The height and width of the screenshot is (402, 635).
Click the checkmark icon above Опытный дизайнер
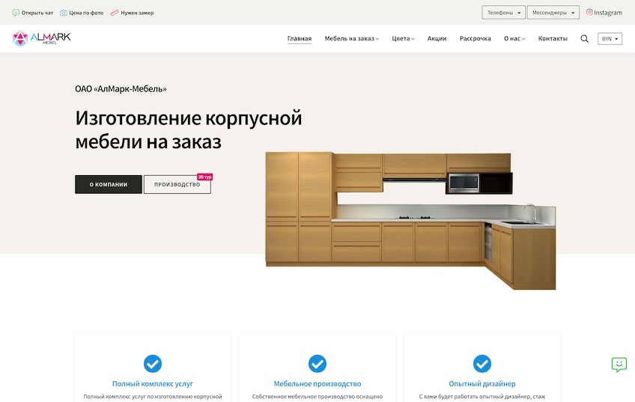[482, 364]
